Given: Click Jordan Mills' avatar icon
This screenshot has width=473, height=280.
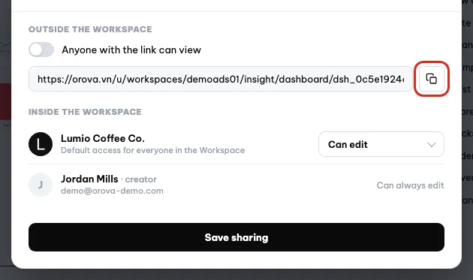Looking at the screenshot, I should coord(41,185).
